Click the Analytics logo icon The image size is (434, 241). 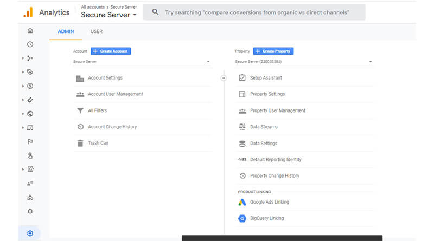[28, 12]
